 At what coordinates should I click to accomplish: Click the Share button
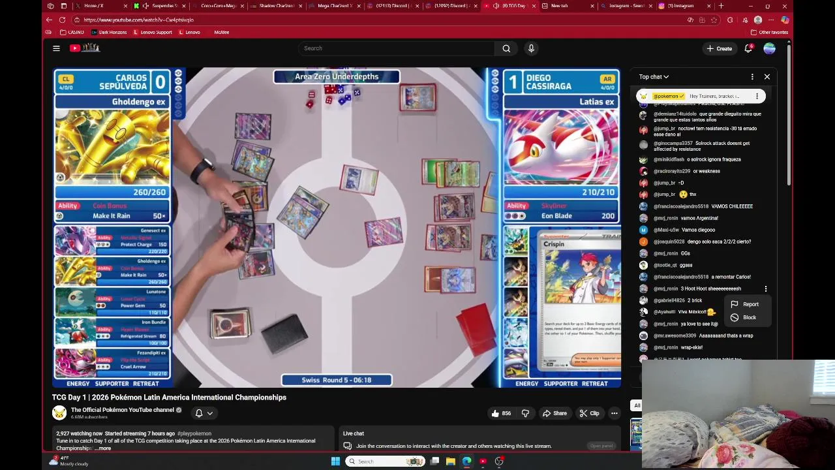click(554, 413)
